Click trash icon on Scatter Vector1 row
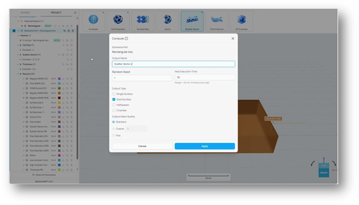 71,55
